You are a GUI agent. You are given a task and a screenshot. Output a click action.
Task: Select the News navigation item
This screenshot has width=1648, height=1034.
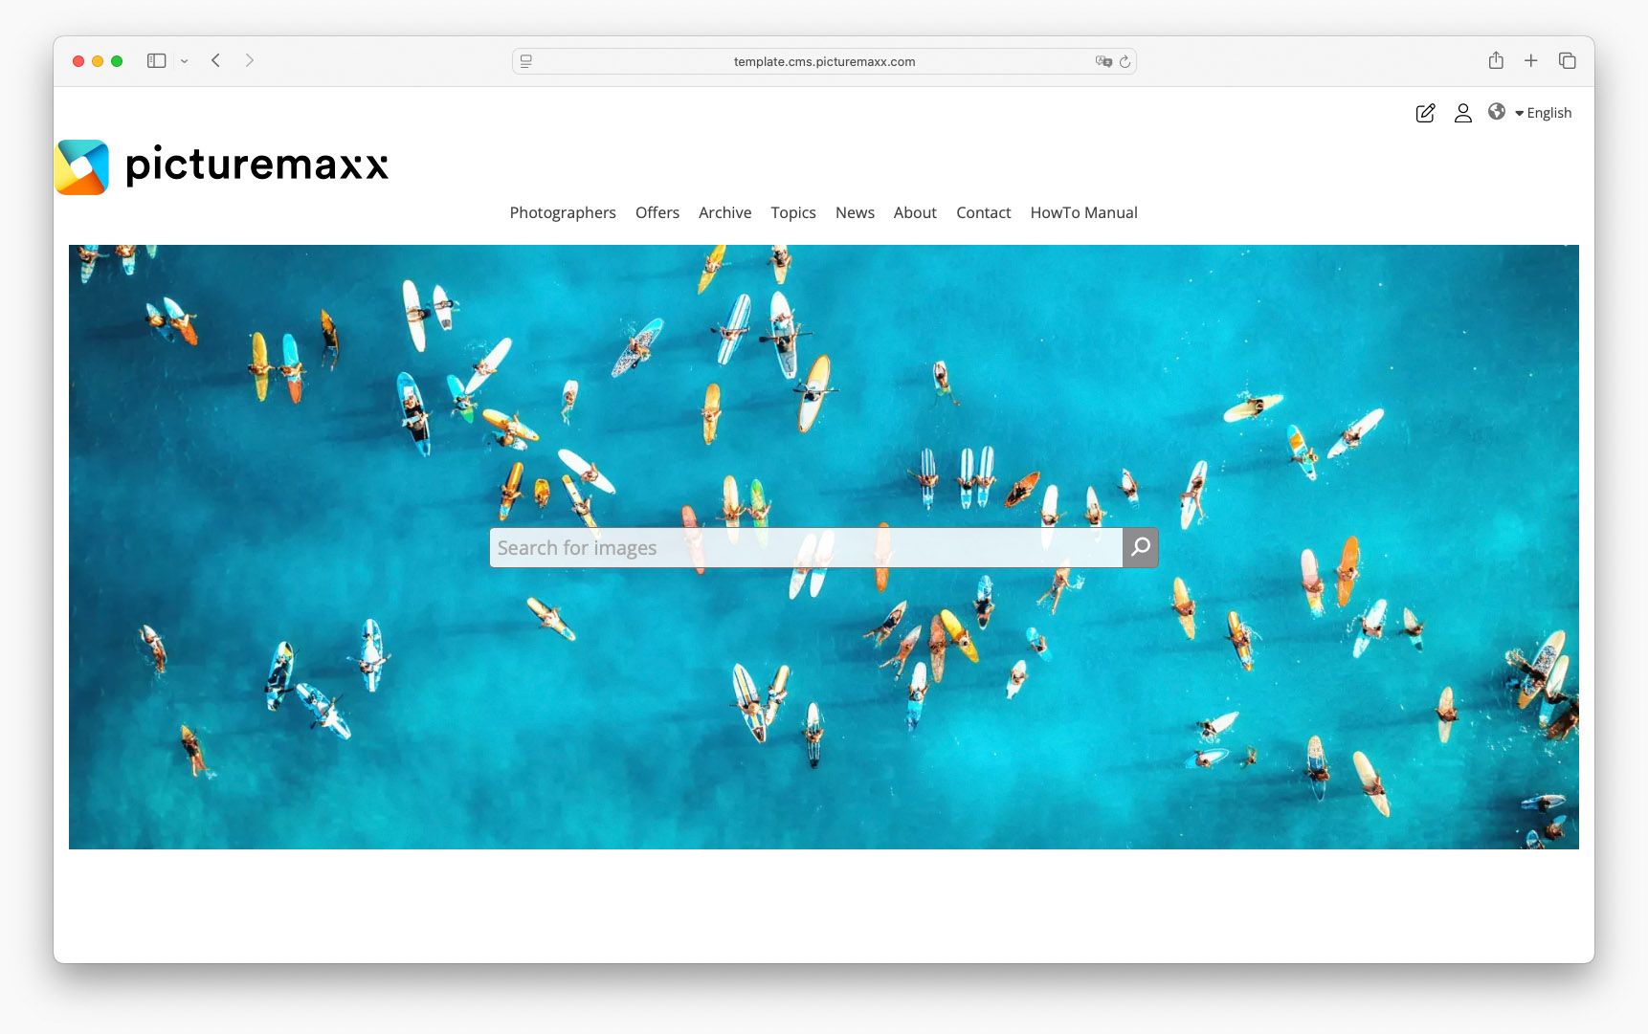tap(855, 212)
